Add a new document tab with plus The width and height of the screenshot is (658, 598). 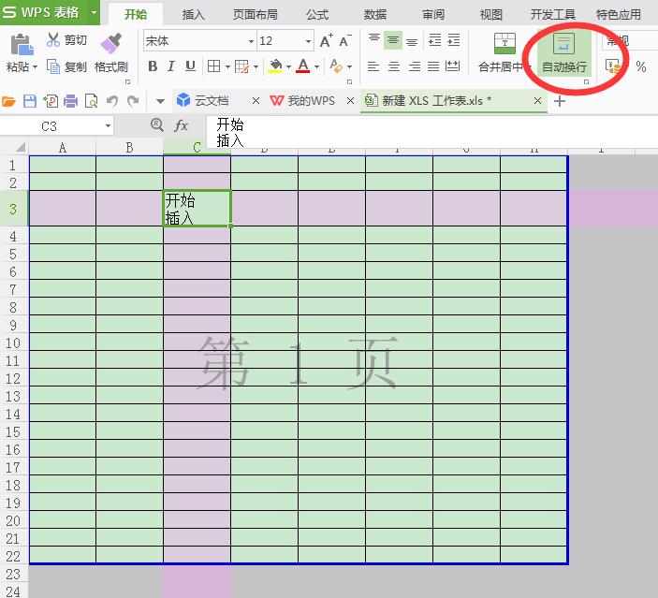(560, 101)
